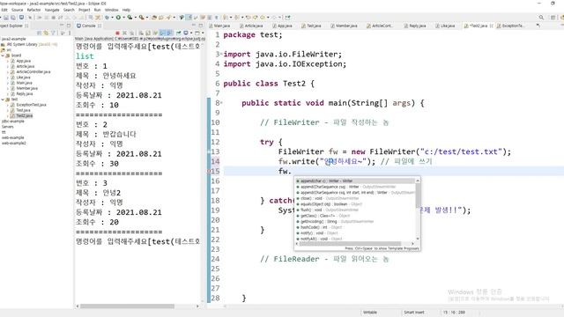Expand ArticleController.java node arrow
This screenshot has width=564, height=317.
[x=8, y=72]
